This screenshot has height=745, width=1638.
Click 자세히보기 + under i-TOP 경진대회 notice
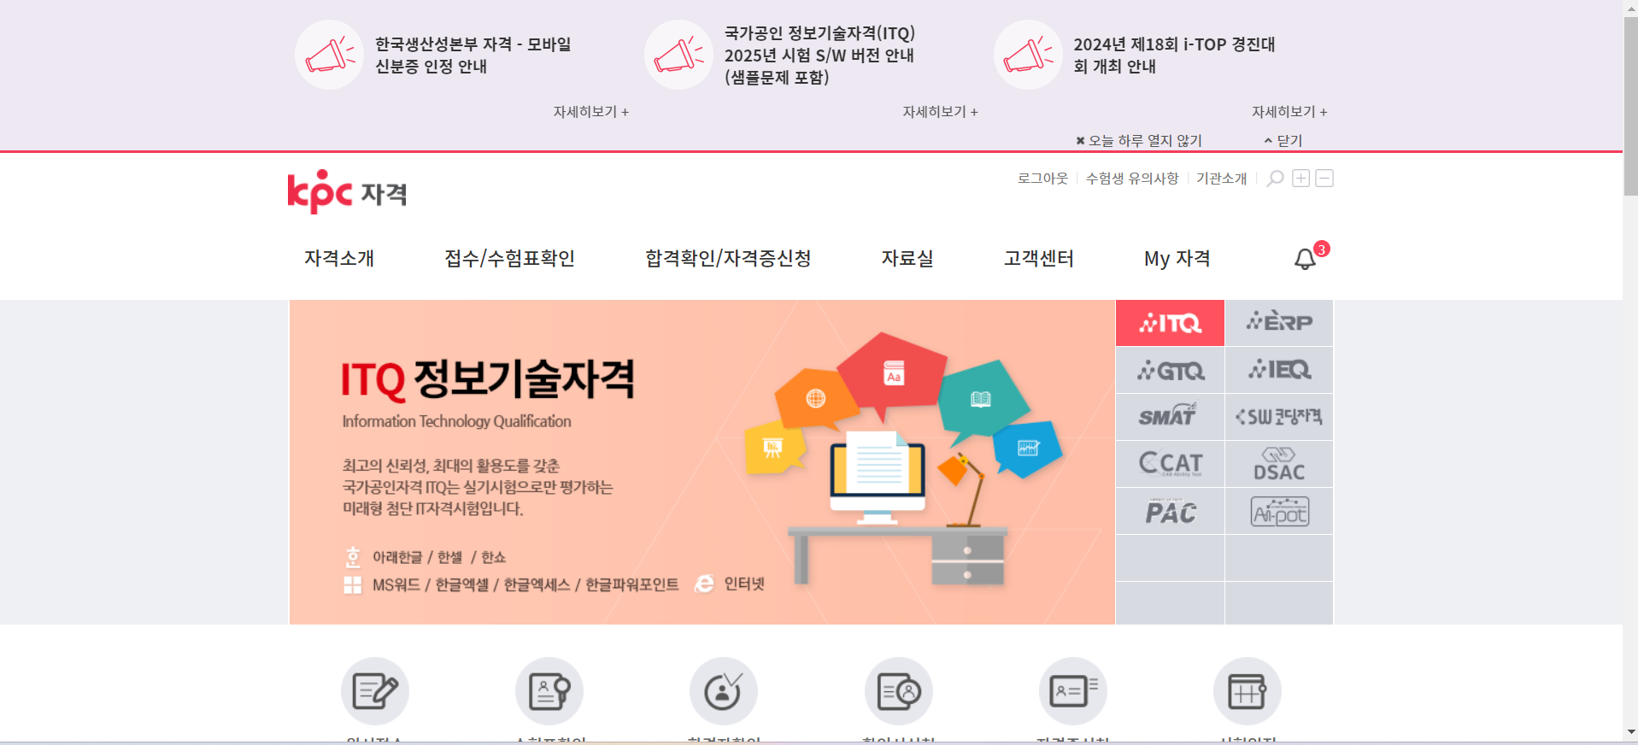[1289, 112]
